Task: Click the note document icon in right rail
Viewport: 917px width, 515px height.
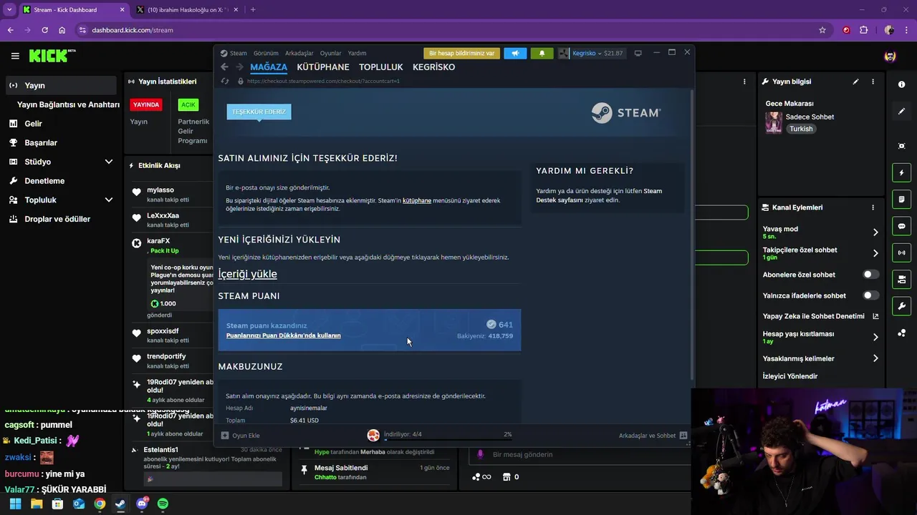Action: point(901,199)
